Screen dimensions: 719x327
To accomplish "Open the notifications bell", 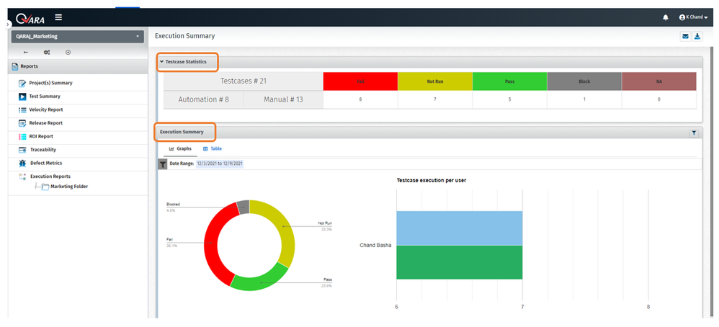I will click(666, 17).
